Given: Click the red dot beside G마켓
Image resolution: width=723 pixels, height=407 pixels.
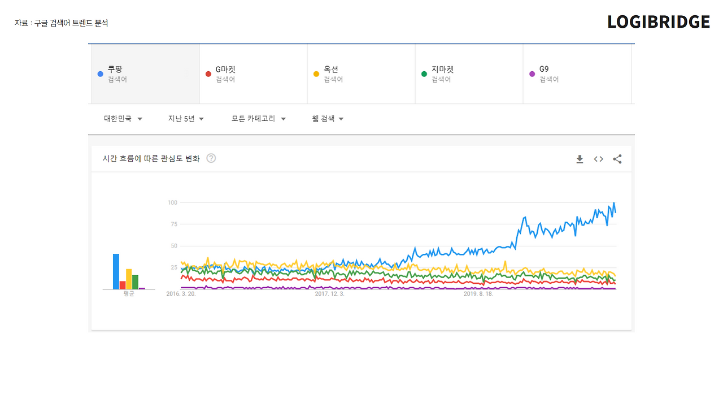Looking at the screenshot, I should click(208, 74).
